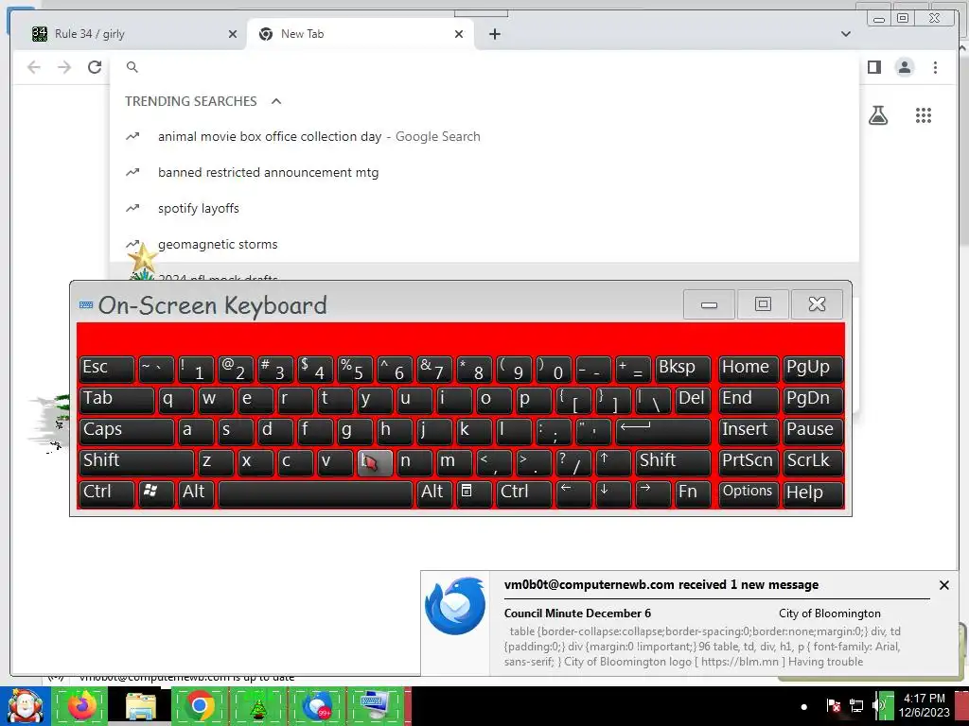Viewport: 969px width, 726px height.
Task: Click the down arrow key
Action: coord(613,493)
